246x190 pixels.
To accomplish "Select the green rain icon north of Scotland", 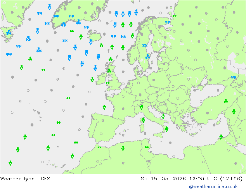I will click(111, 59).
